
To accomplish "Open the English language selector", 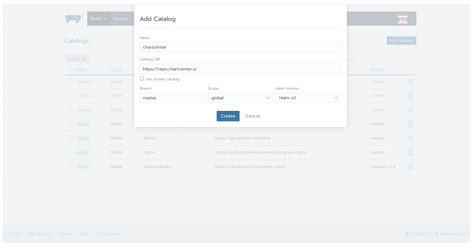I will 417,234.
